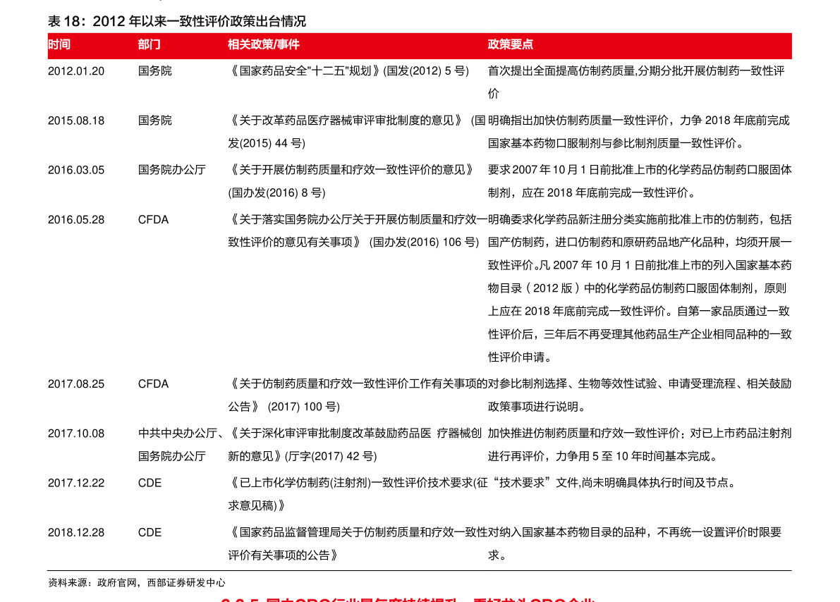Click the 2017.12.22 date entry
Image resolution: width=840 pixels, height=602 pixels.
click(x=76, y=483)
